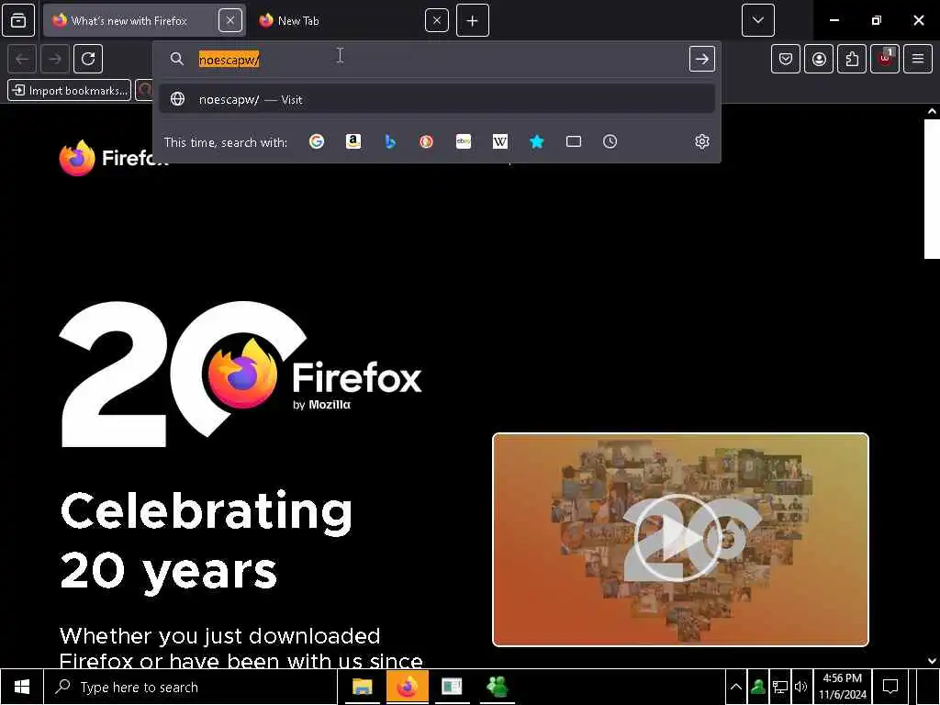940x705 pixels.
Task: Go forward one page
Action: (54, 59)
